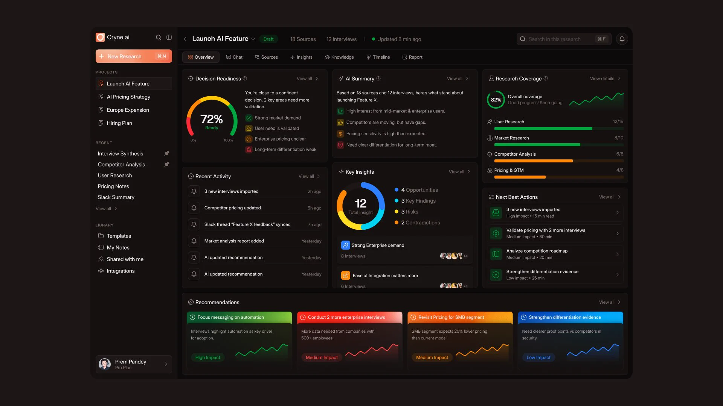The width and height of the screenshot is (723, 406).
Task: Click the back arrow beside Launch AI Feature
Action: click(185, 39)
